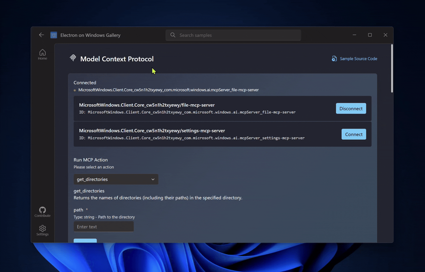425x272 pixels.
Task: Connect to the settings-mcp-server
Action: [354, 134]
